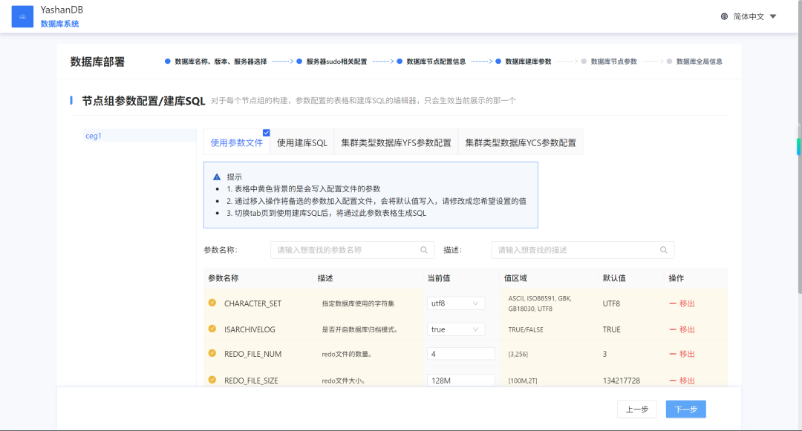Click the search icon in 描述 field
Screen dimensions: 802x431
pos(663,250)
